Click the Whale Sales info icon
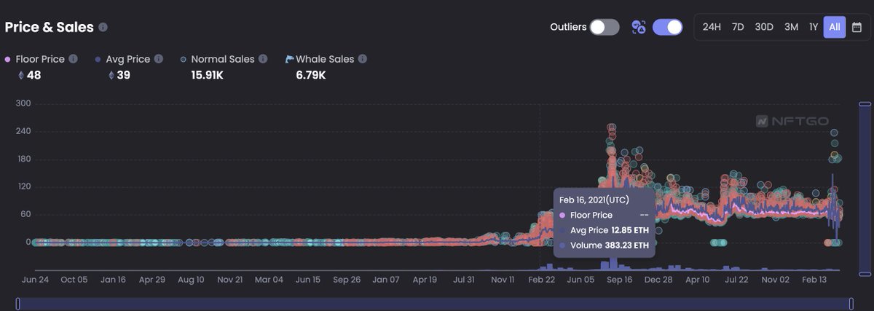 click(x=362, y=59)
